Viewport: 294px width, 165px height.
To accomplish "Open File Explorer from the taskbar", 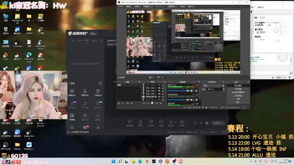I will click(x=133, y=161).
